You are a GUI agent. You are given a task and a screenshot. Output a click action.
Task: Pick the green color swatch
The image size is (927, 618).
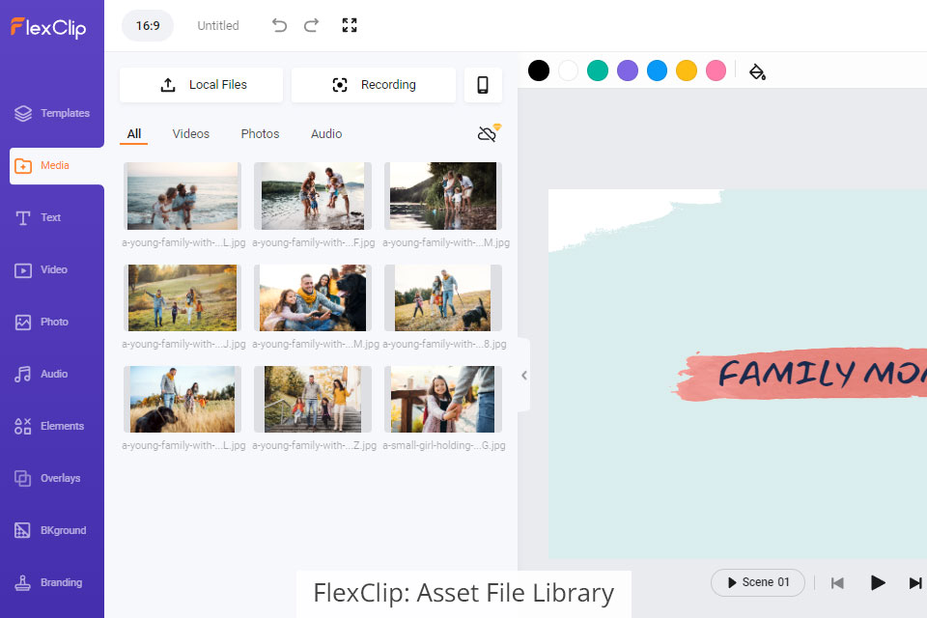coord(598,70)
